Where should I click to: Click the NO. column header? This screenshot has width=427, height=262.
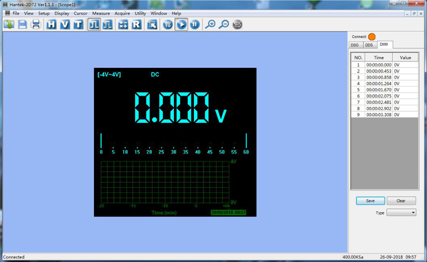pos(358,57)
